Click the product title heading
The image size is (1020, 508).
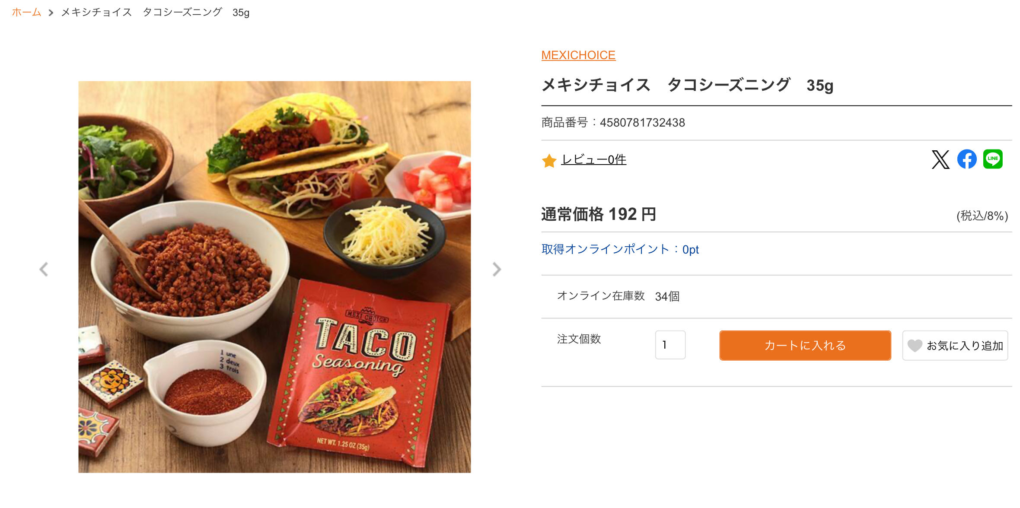(x=687, y=85)
